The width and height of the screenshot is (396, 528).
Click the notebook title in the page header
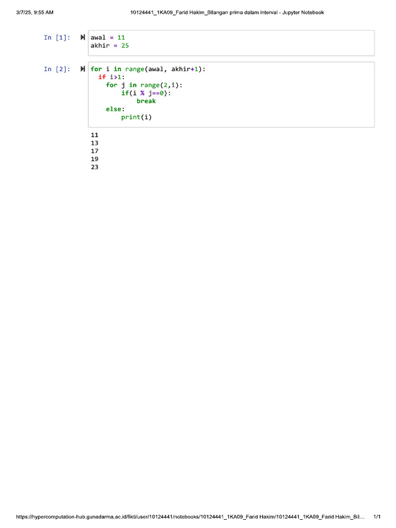point(227,12)
